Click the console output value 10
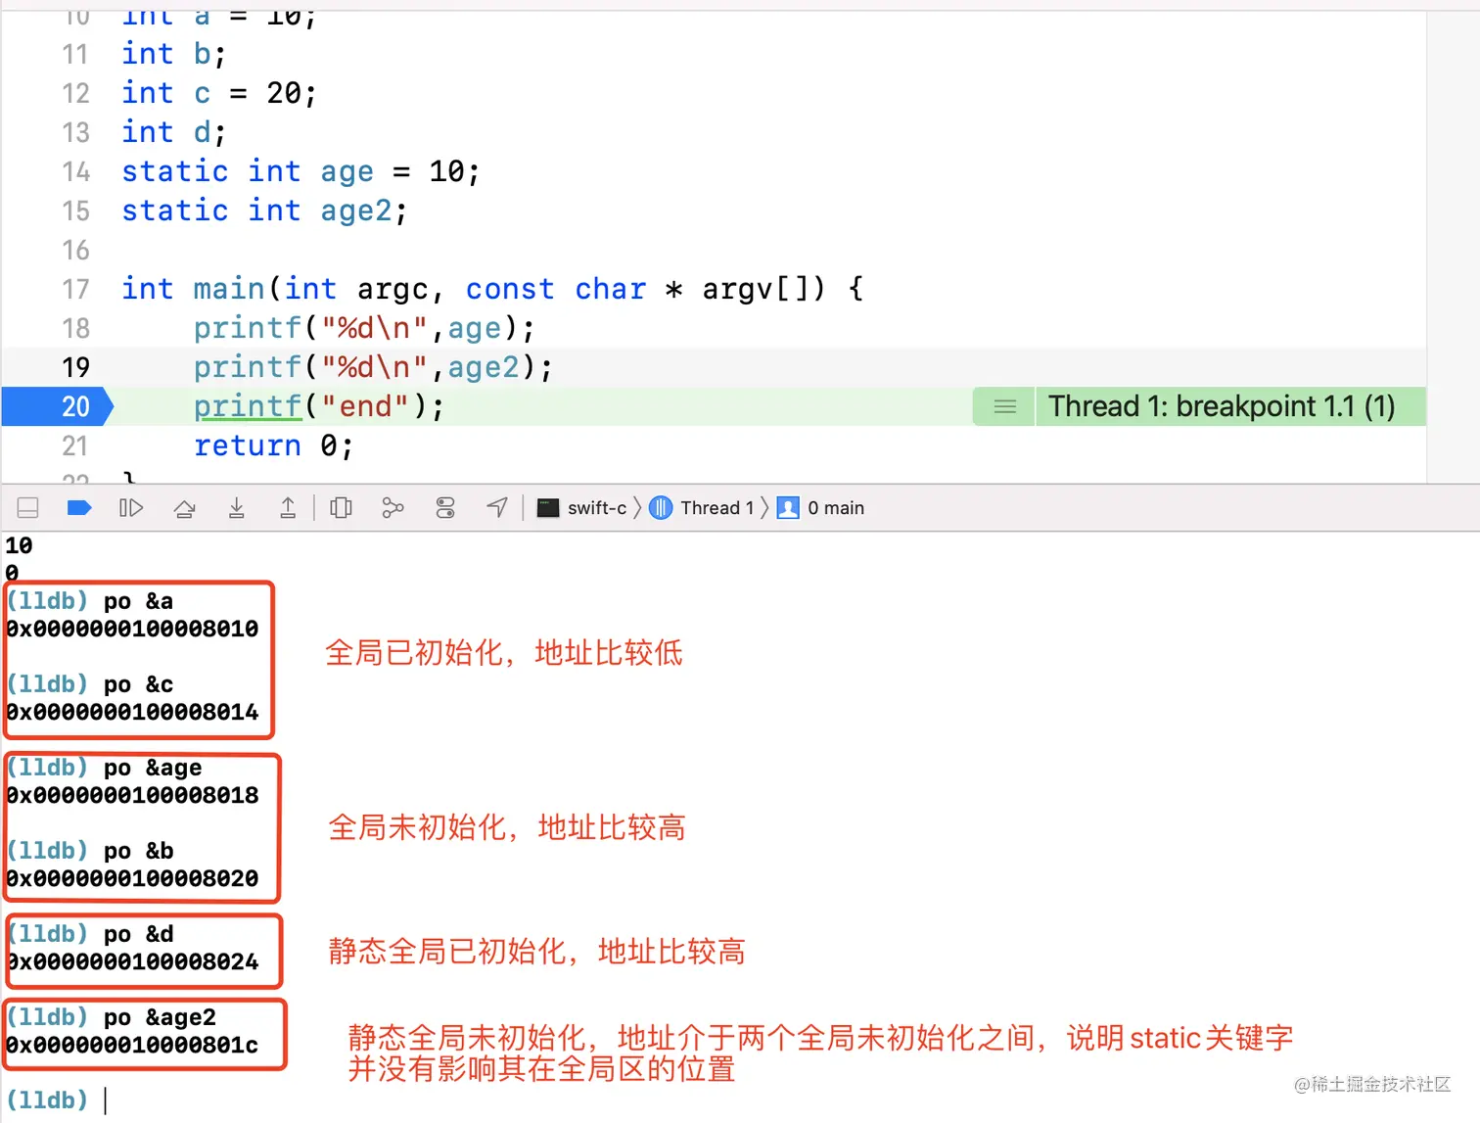 (x=19, y=545)
